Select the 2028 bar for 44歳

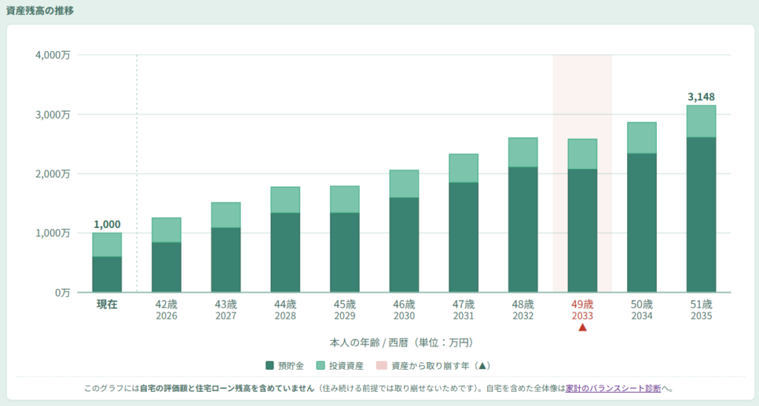coord(285,239)
